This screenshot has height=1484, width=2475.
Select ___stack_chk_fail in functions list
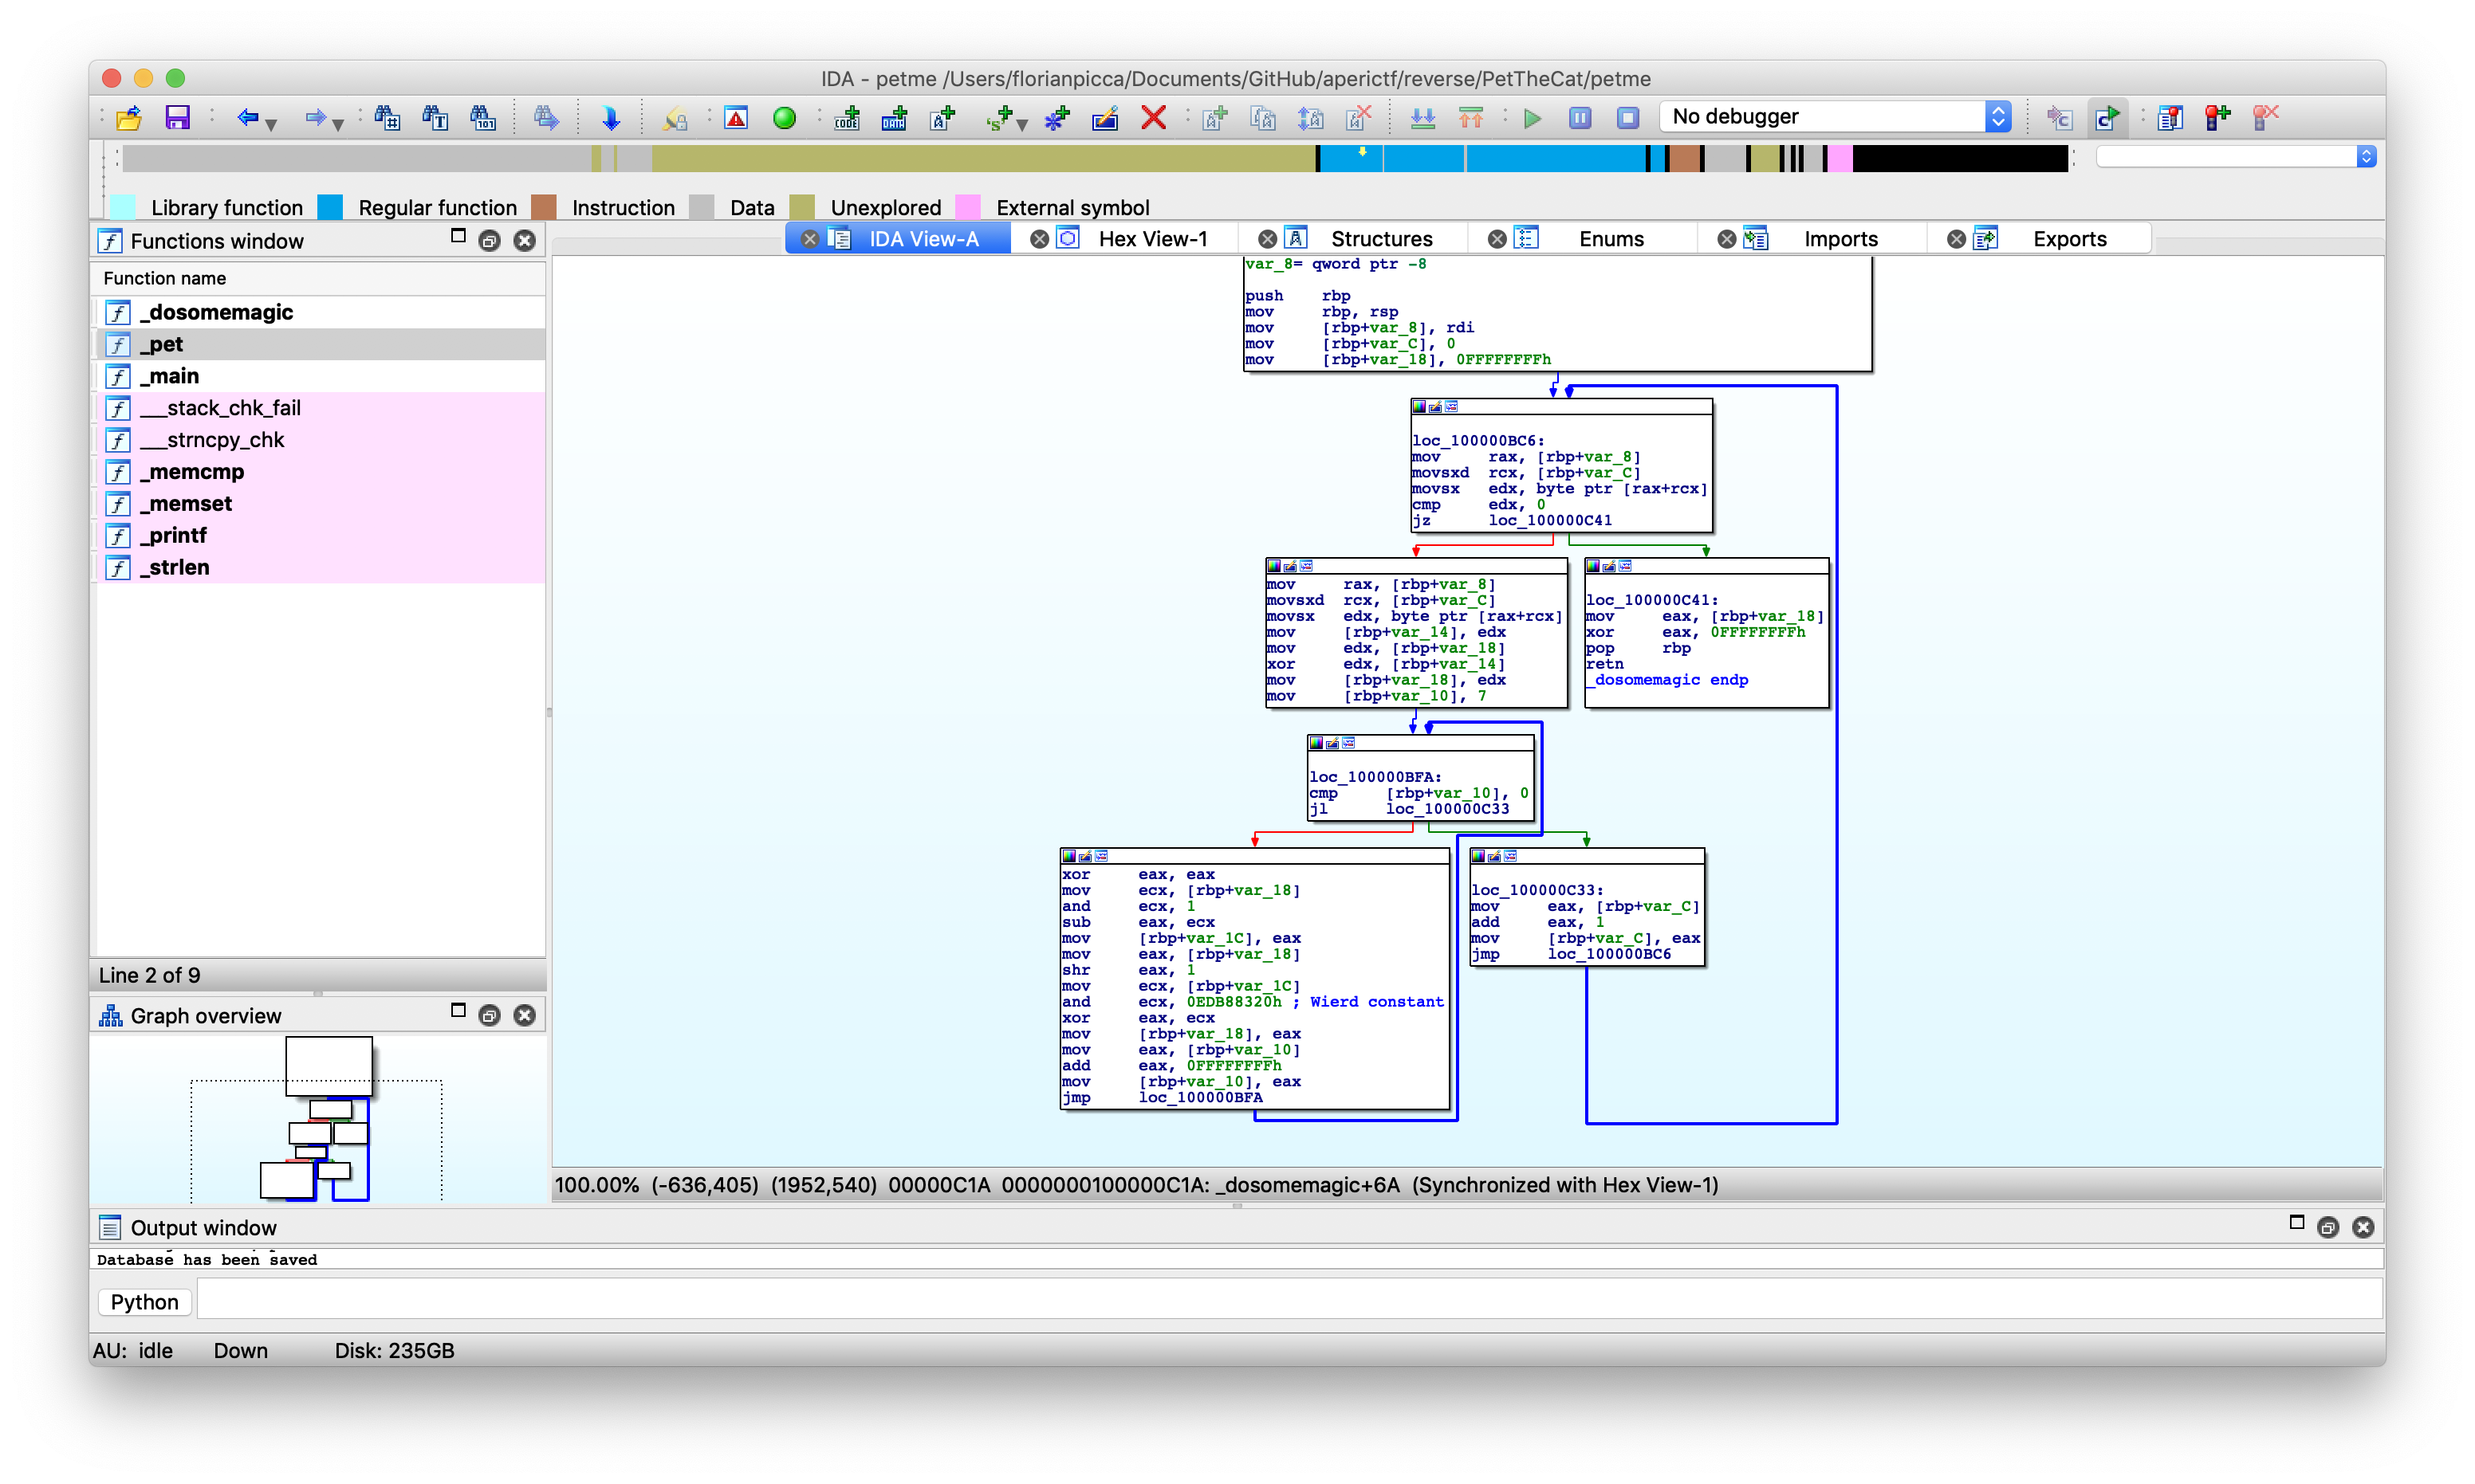[319, 408]
